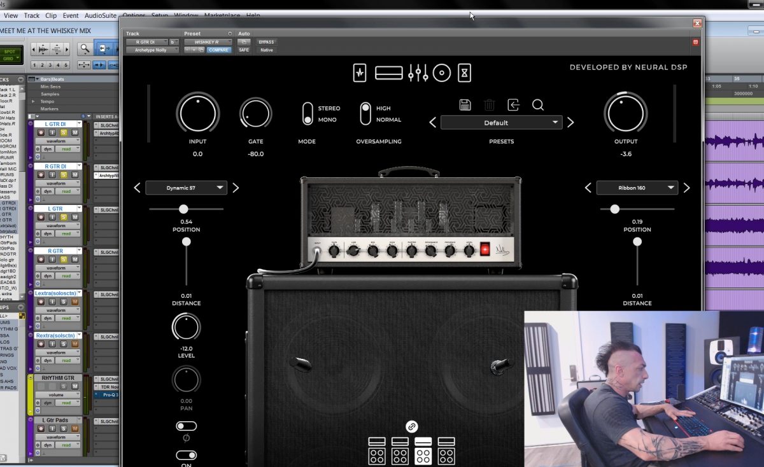Open the Ribbon 160 microphone dropdown

point(637,188)
